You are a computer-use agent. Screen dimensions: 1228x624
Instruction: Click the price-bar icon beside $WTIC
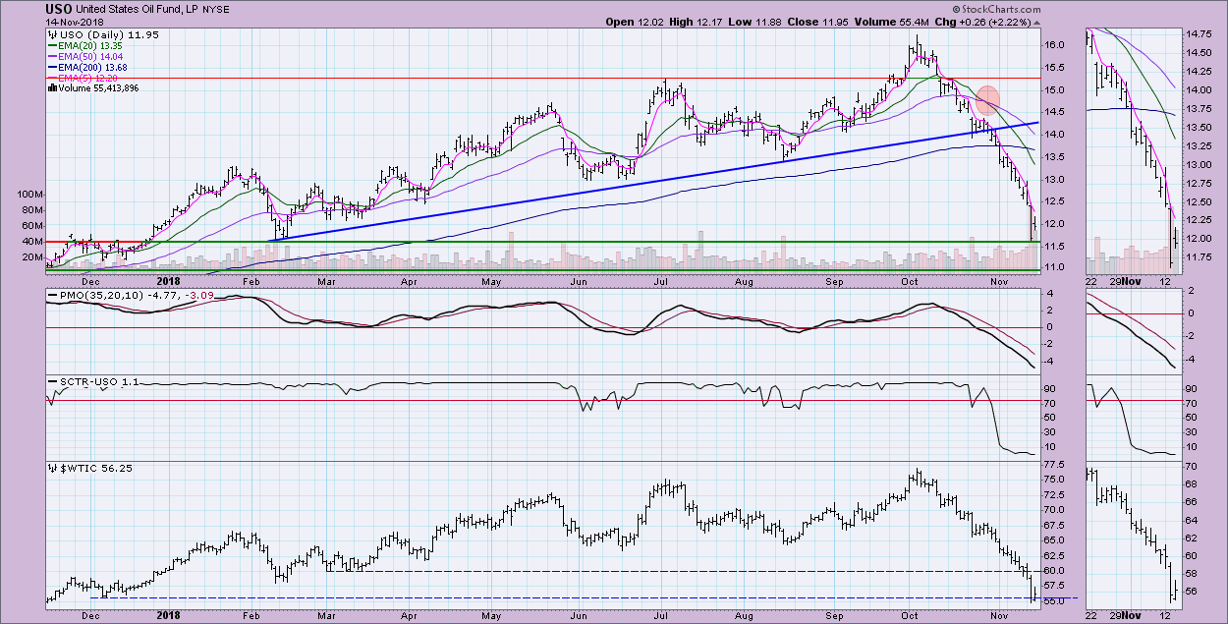point(50,469)
